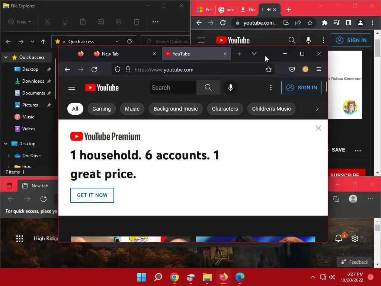Open new Firefox tab with plus icon
The image size is (381, 286).
[x=239, y=54]
